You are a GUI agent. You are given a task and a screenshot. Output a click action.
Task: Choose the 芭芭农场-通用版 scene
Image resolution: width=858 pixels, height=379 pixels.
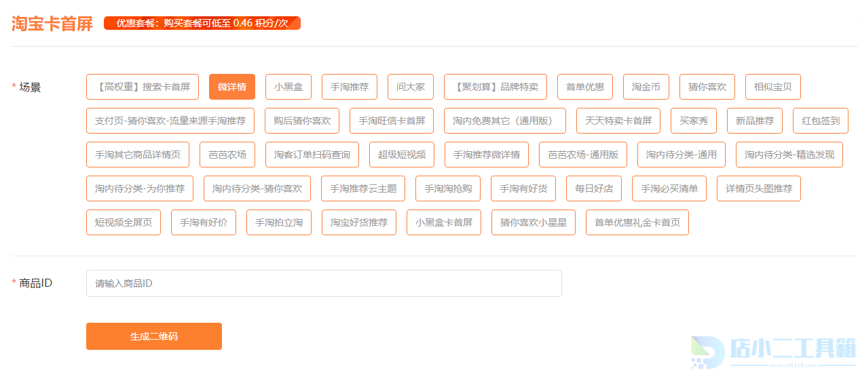click(x=583, y=155)
